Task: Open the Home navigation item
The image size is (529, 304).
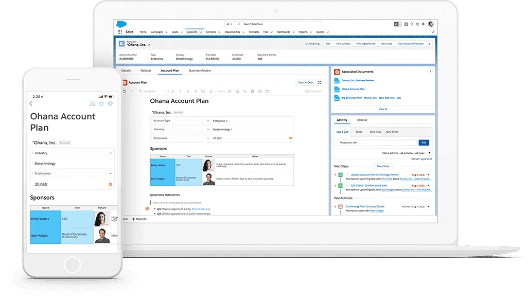Action: (143, 32)
